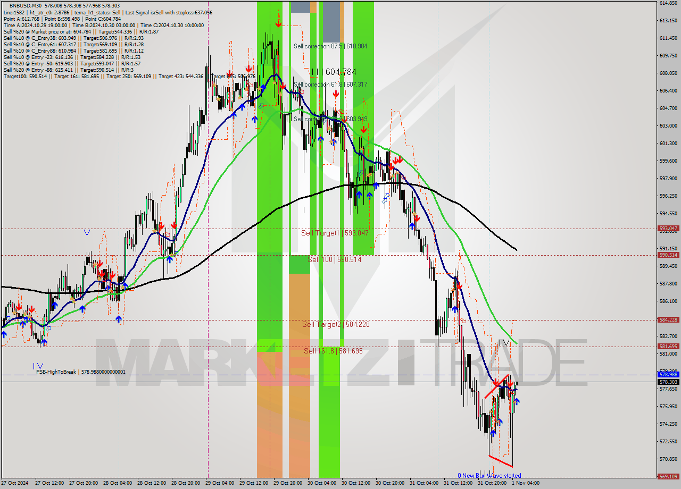Click the 'Sell correction 61.8 | 607.317' label
The width and height of the screenshot is (681, 489).
pos(330,85)
